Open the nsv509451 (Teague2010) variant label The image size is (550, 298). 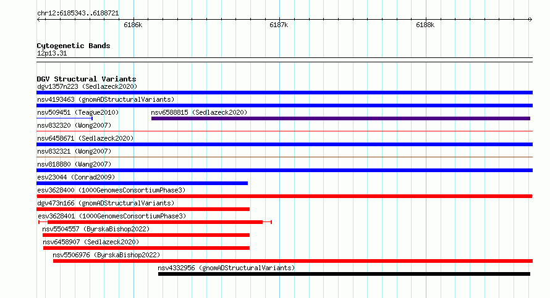point(78,112)
